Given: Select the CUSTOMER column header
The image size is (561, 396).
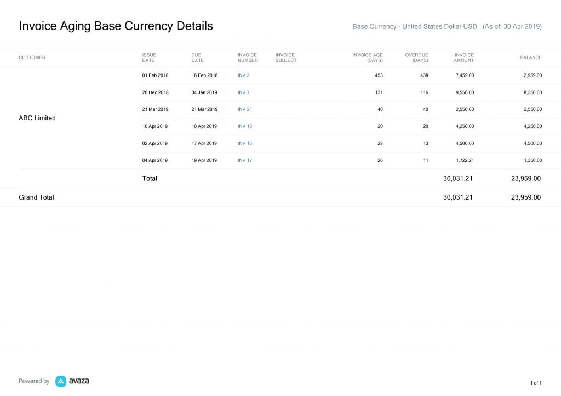Looking at the screenshot, I should [32, 57].
